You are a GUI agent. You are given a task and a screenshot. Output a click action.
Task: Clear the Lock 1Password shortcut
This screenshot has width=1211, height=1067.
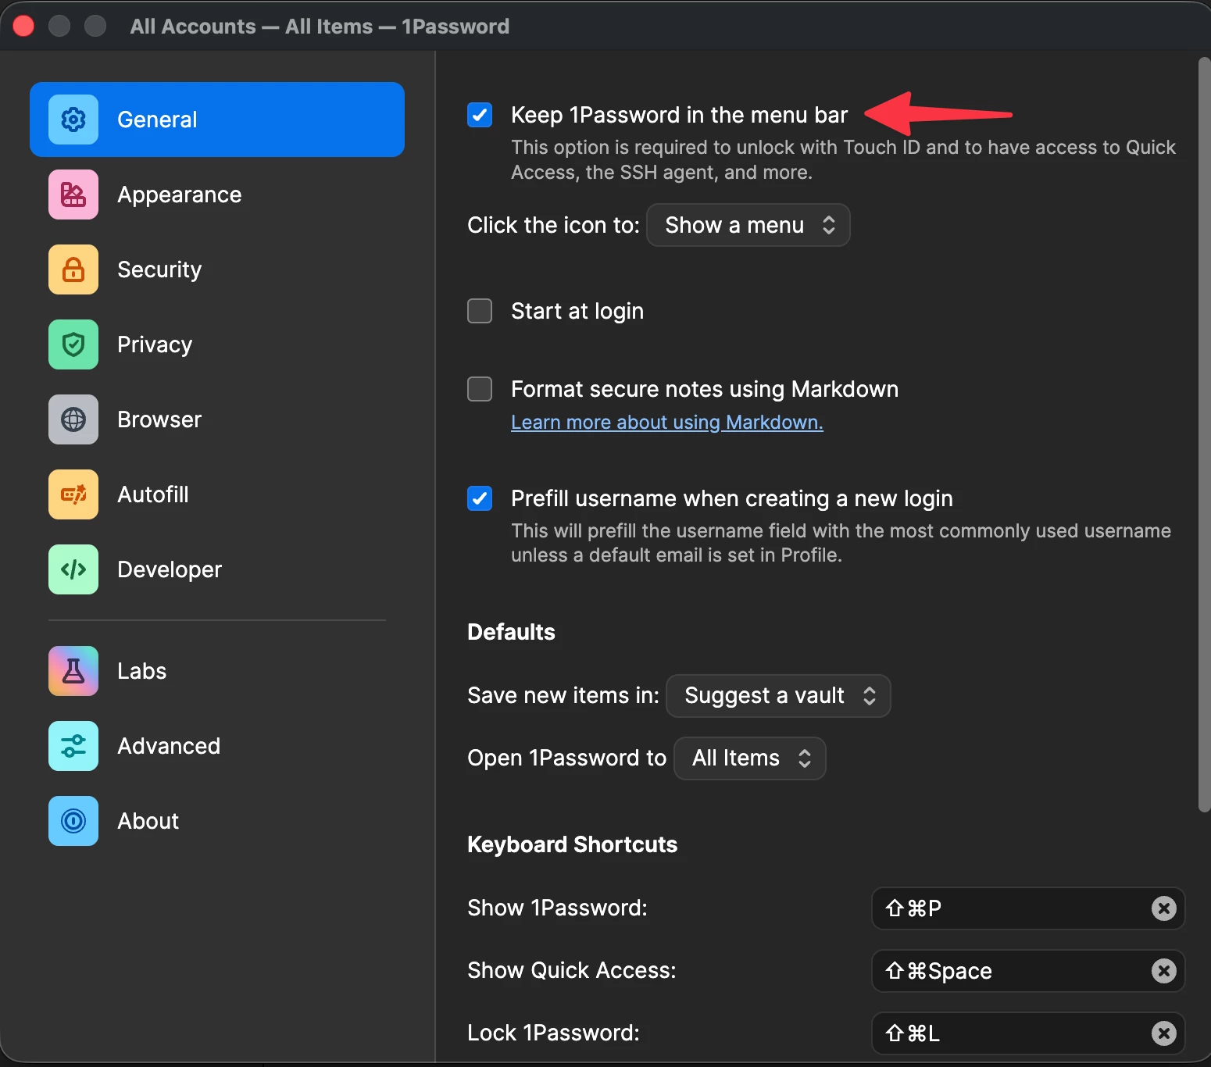click(1163, 1033)
